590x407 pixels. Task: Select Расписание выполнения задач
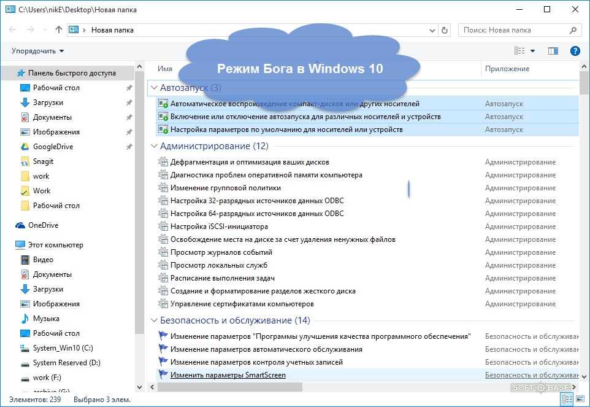tap(223, 278)
